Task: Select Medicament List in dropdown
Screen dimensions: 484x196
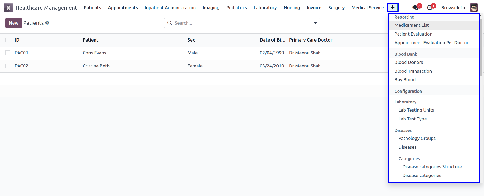Action: [x=433, y=25]
